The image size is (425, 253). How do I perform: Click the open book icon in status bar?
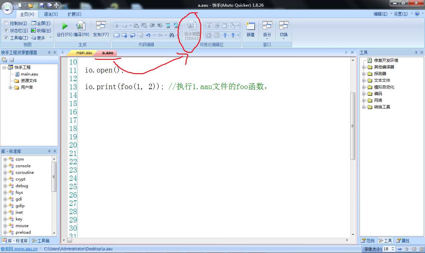coord(414,249)
